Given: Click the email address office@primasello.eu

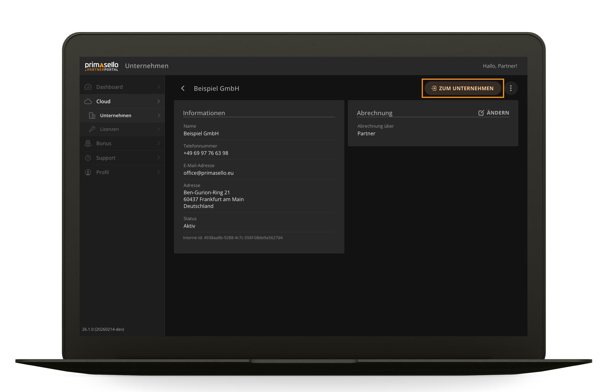Looking at the screenshot, I should [208, 173].
